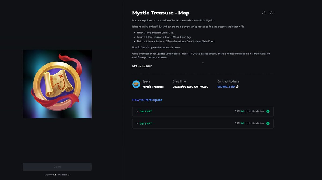
Task: Click the Claim button
Action: click(x=57, y=166)
